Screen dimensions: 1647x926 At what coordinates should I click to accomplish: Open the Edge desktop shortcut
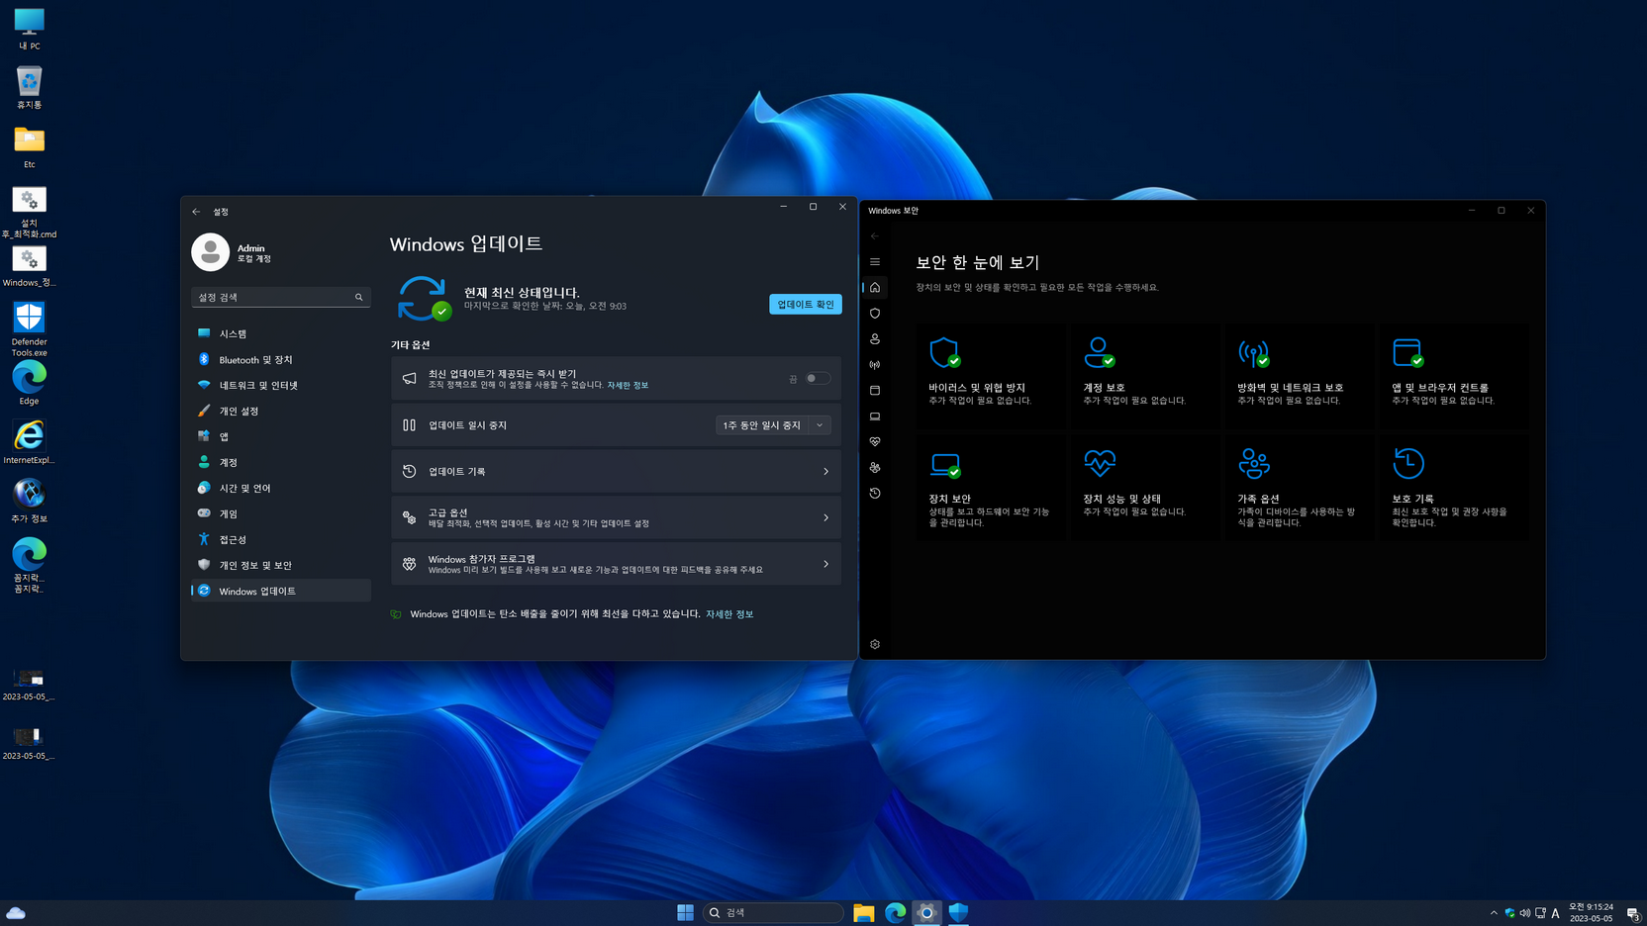(29, 383)
